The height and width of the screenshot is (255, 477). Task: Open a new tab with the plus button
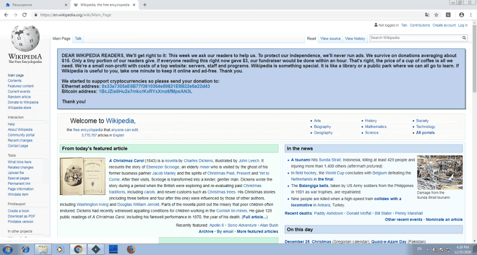tap(145, 5)
